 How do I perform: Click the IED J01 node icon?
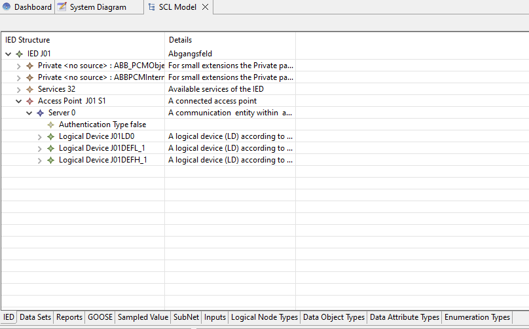[20, 54]
